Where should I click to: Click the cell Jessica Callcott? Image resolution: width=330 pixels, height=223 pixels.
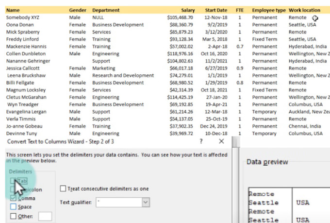[23, 69]
